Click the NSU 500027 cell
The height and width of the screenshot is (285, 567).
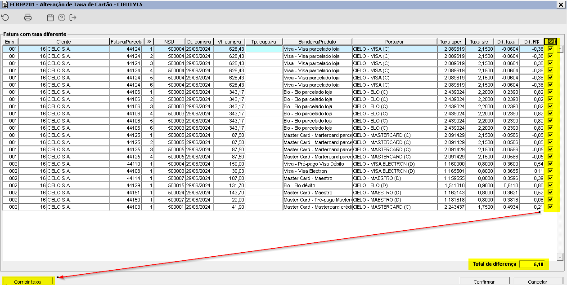pos(170,200)
